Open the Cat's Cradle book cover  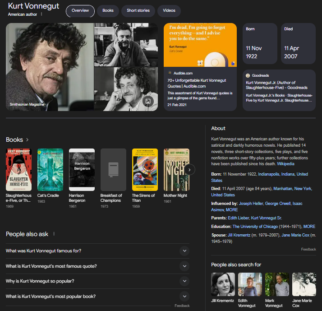pos(51,170)
